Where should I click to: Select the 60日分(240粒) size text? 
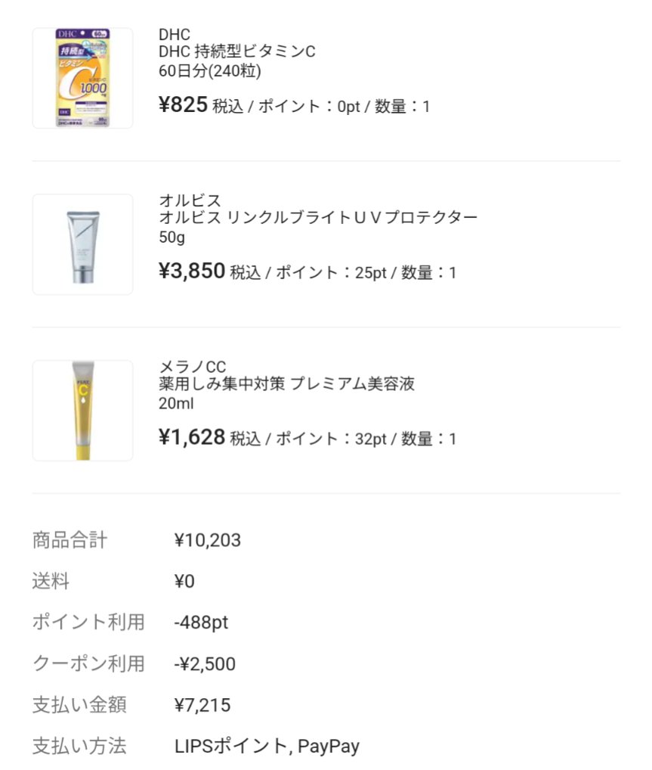(x=210, y=71)
